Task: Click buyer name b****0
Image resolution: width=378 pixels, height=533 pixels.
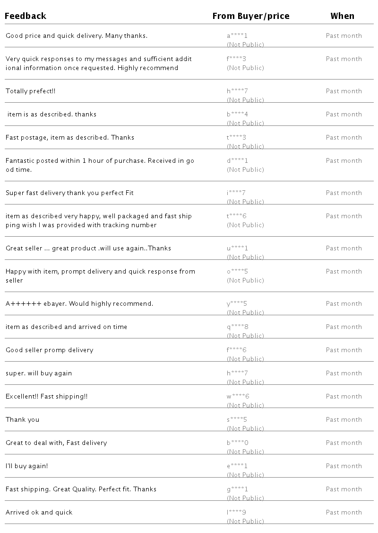Action: click(237, 443)
